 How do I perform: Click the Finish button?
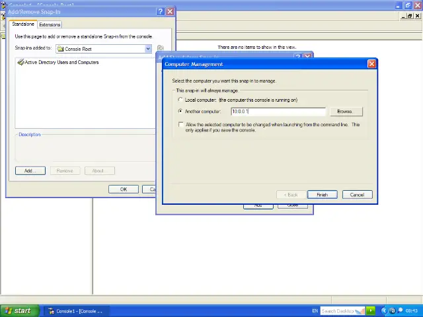coord(322,195)
